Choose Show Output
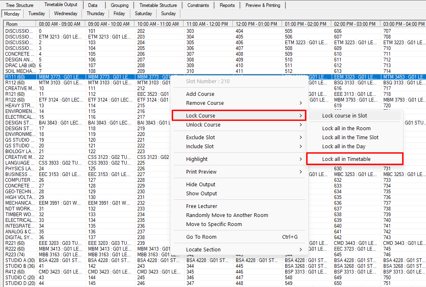 click(x=239, y=193)
